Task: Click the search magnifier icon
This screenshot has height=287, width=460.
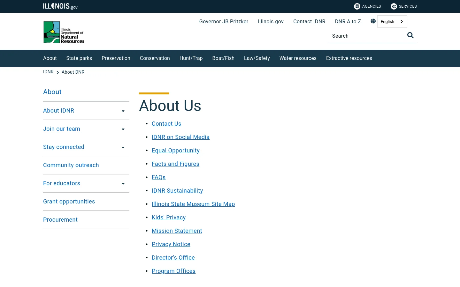Action: click(410, 35)
